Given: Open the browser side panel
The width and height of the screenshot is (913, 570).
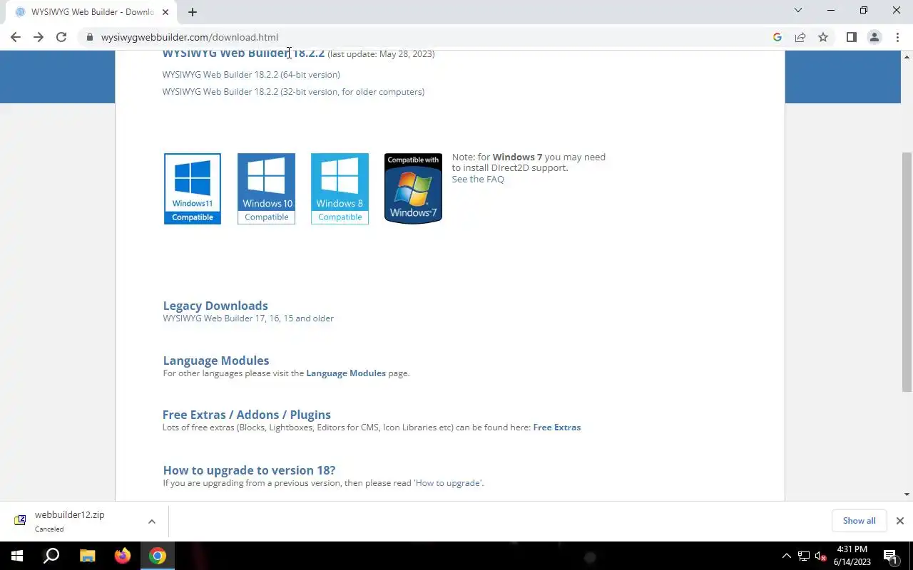Looking at the screenshot, I should (x=851, y=37).
